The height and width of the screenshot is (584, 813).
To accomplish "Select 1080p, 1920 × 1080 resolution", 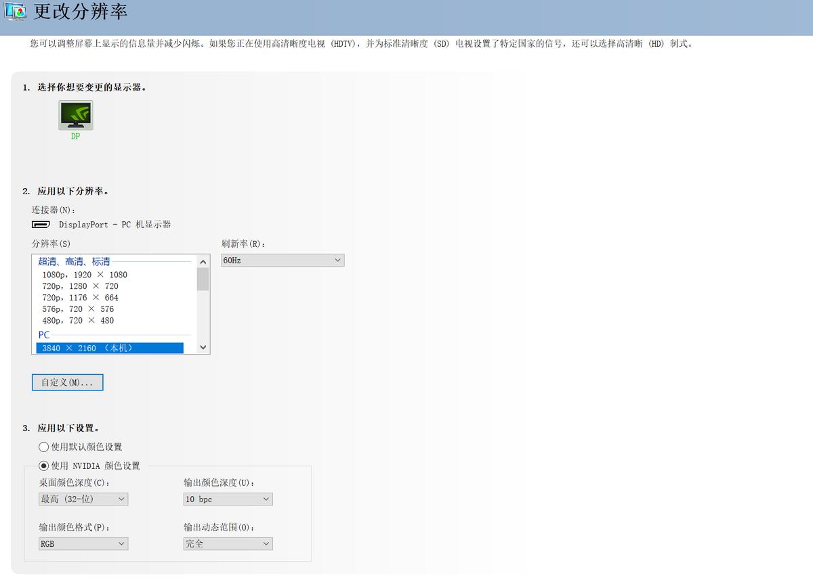I will click(85, 275).
